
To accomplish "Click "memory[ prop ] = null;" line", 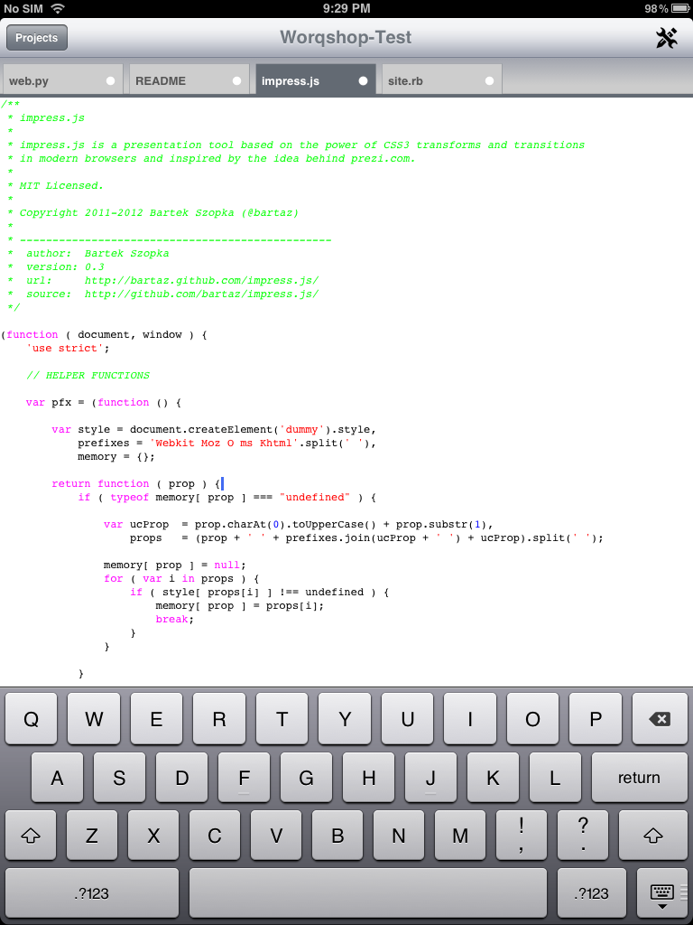I will [174, 565].
